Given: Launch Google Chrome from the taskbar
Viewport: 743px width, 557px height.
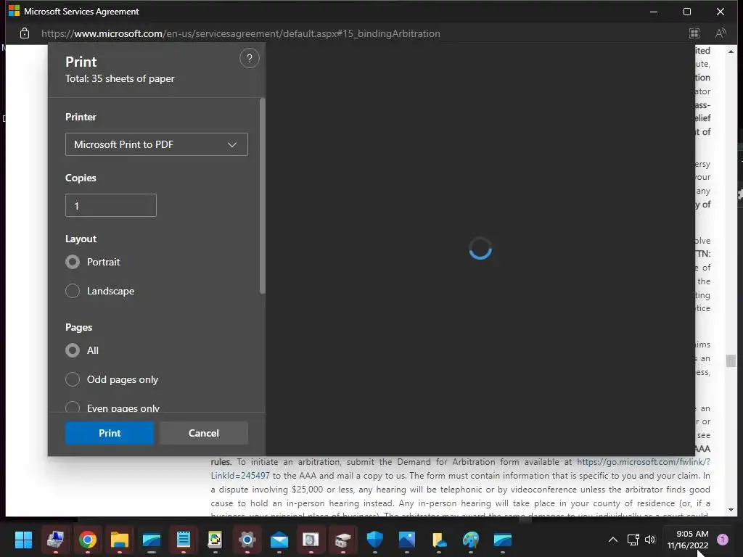Looking at the screenshot, I should click(88, 540).
